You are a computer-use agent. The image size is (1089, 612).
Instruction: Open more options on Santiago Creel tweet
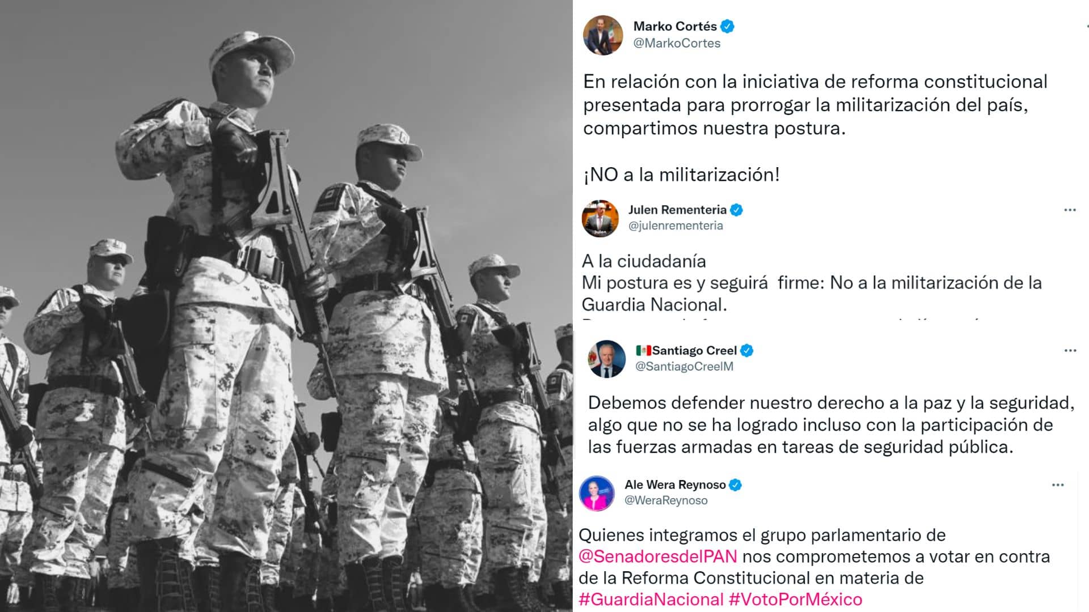1070,350
